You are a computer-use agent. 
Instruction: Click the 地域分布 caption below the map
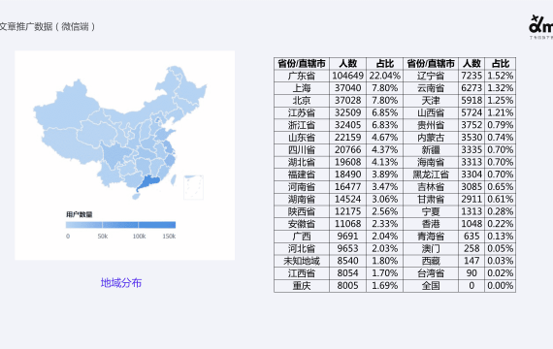tap(121, 283)
